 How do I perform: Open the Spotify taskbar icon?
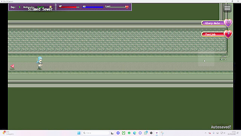pyautogui.click(x=129, y=133)
